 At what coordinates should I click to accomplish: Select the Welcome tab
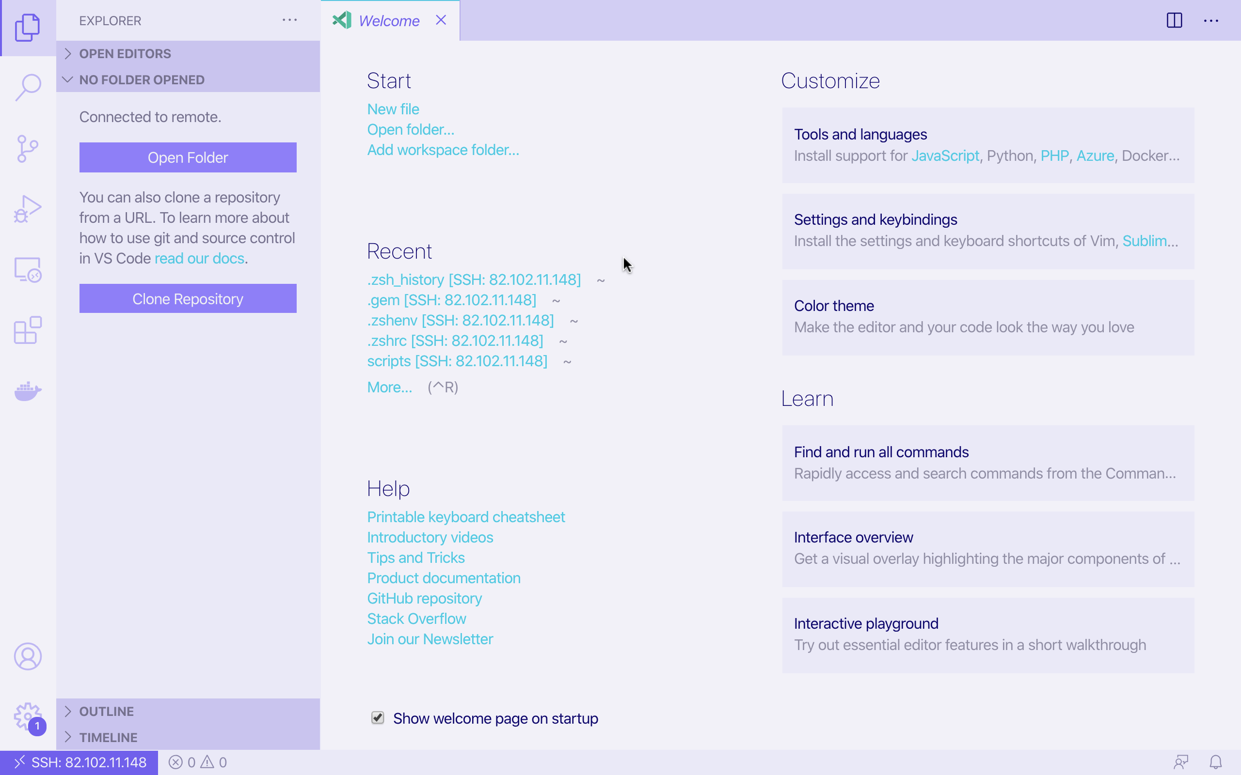click(x=388, y=20)
